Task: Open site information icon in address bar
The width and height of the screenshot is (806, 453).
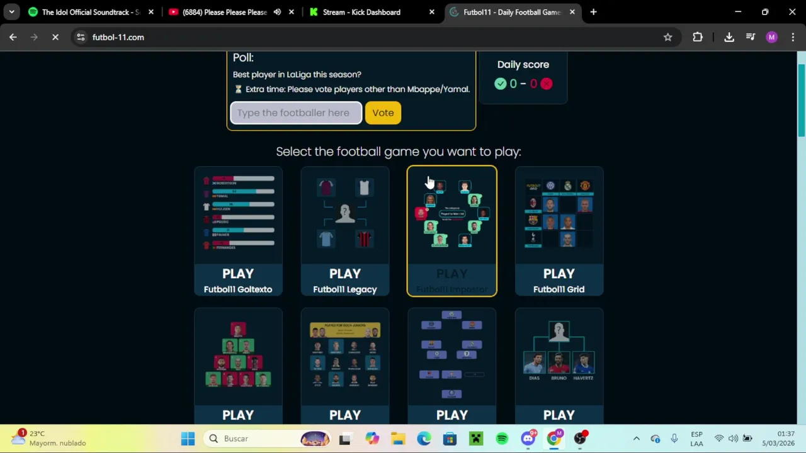Action: coord(81,37)
